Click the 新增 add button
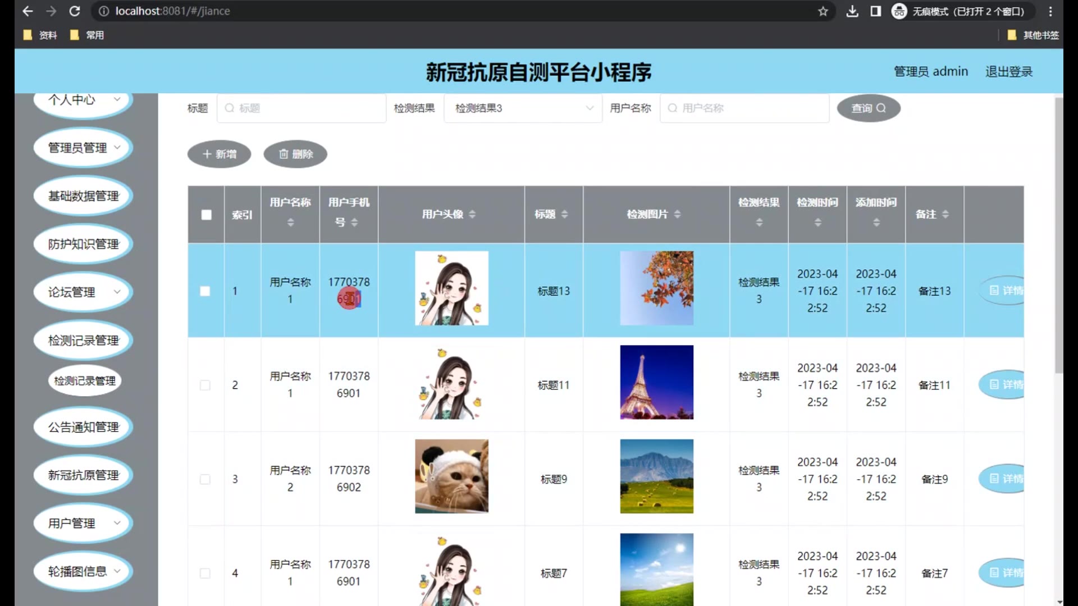 pos(219,154)
